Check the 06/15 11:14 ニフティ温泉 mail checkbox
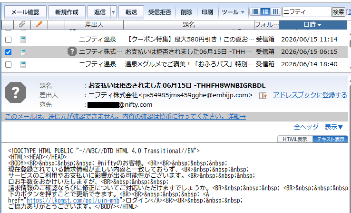Viewport: 351px width, 213px height. click(8, 40)
